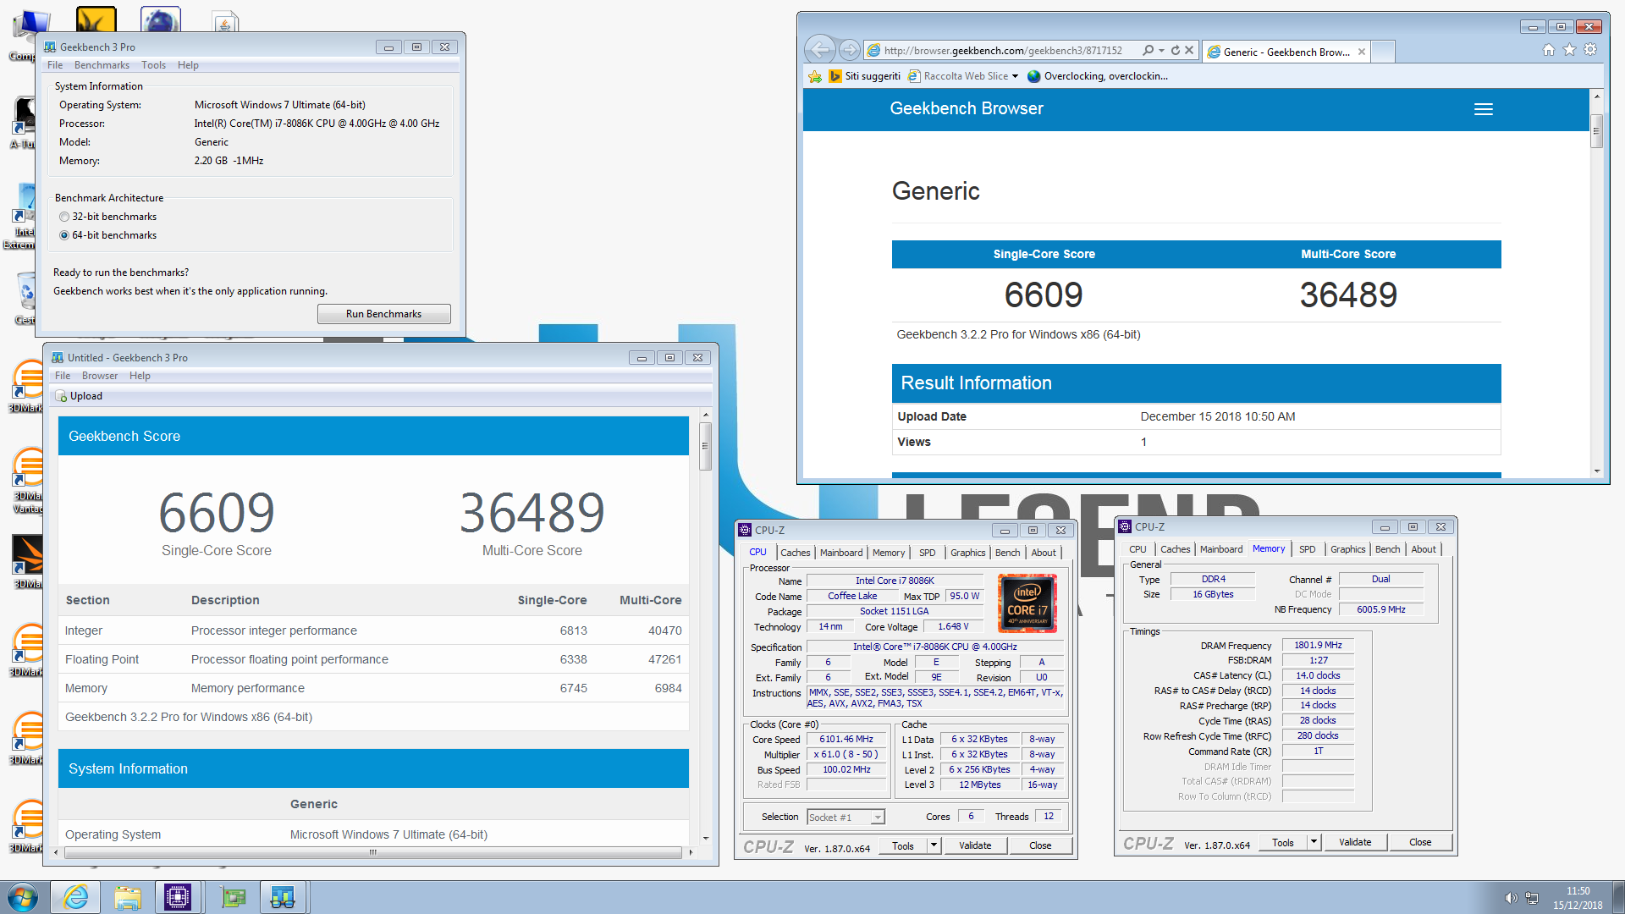Click Validate in Memory CPU-Z window

tap(1355, 842)
